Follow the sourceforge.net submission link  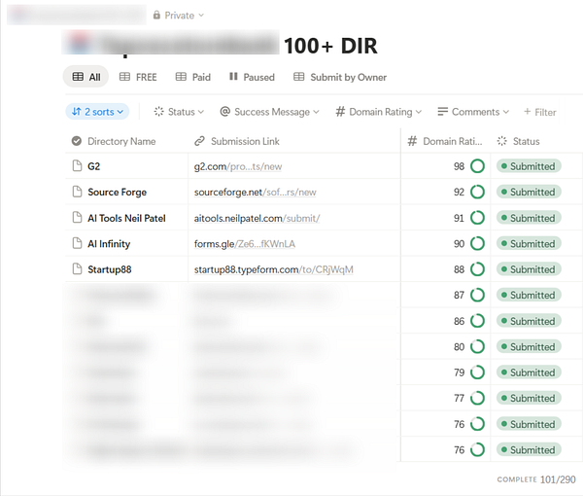[x=255, y=193]
